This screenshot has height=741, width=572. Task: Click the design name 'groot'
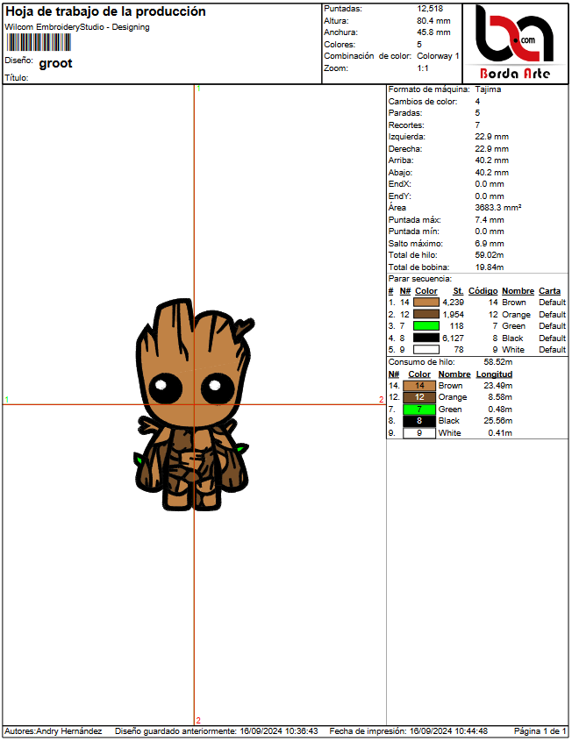pyautogui.click(x=55, y=63)
